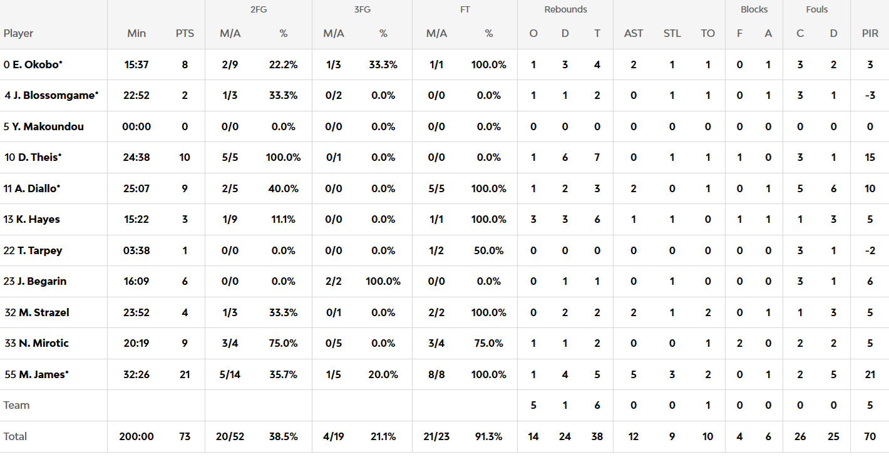Click the Total row label
Image resolution: width=889 pixels, height=457 pixels.
coord(15,436)
